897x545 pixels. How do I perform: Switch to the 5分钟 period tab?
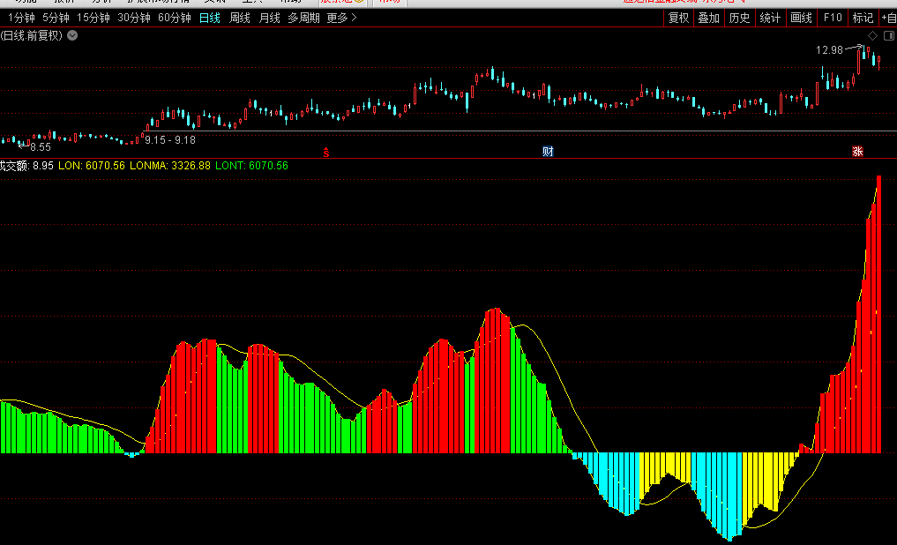pos(56,18)
